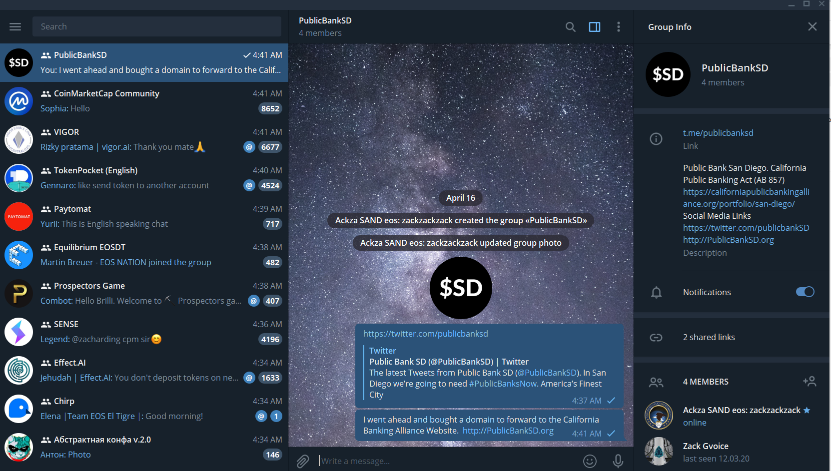Start a voice message with the microphone
The image size is (831, 471).
(618, 461)
